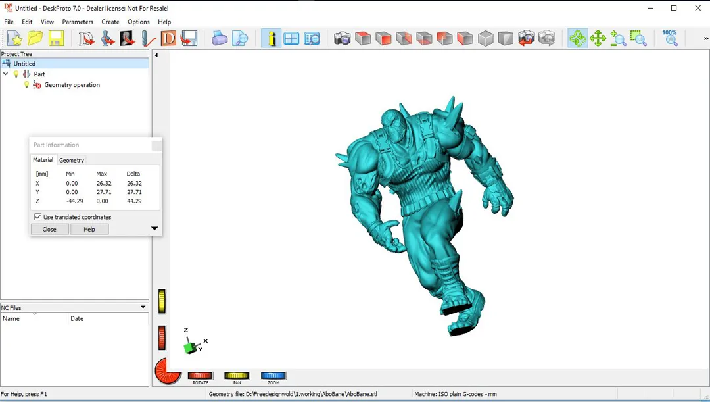This screenshot has height=402, width=710.
Task: Toggle the light bulb beside Geometry operation
Action: (x=26, y=85)
